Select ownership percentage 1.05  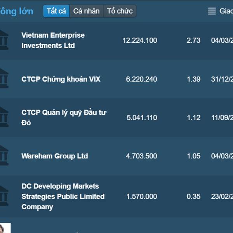(194, 156)
